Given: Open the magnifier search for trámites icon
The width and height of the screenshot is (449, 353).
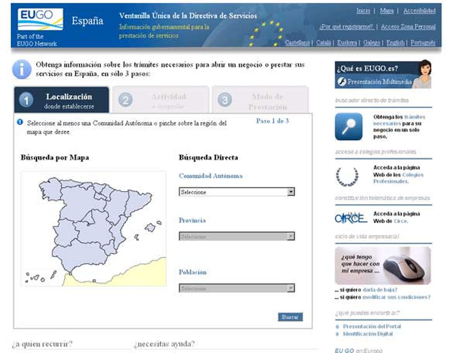Looking at the screenshot, I should pos(349,127).
